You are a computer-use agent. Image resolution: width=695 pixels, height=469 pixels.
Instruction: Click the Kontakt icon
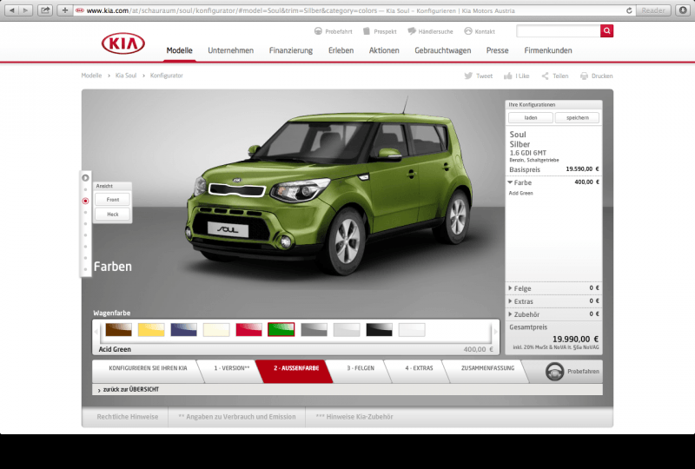[x=468, y=31]
